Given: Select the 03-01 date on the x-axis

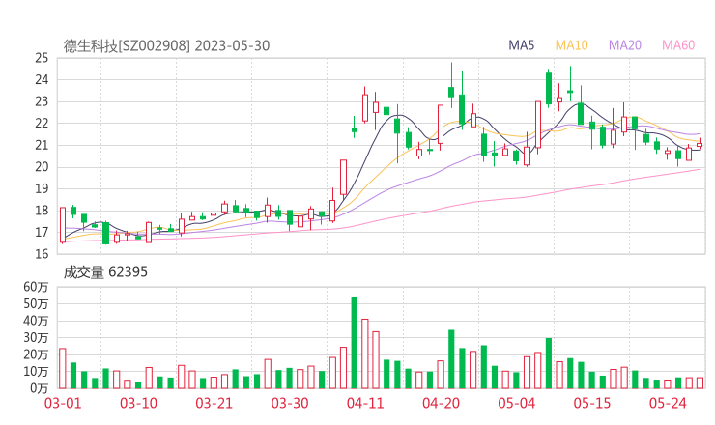Looking at the screenshot, I should click(62, 403).
